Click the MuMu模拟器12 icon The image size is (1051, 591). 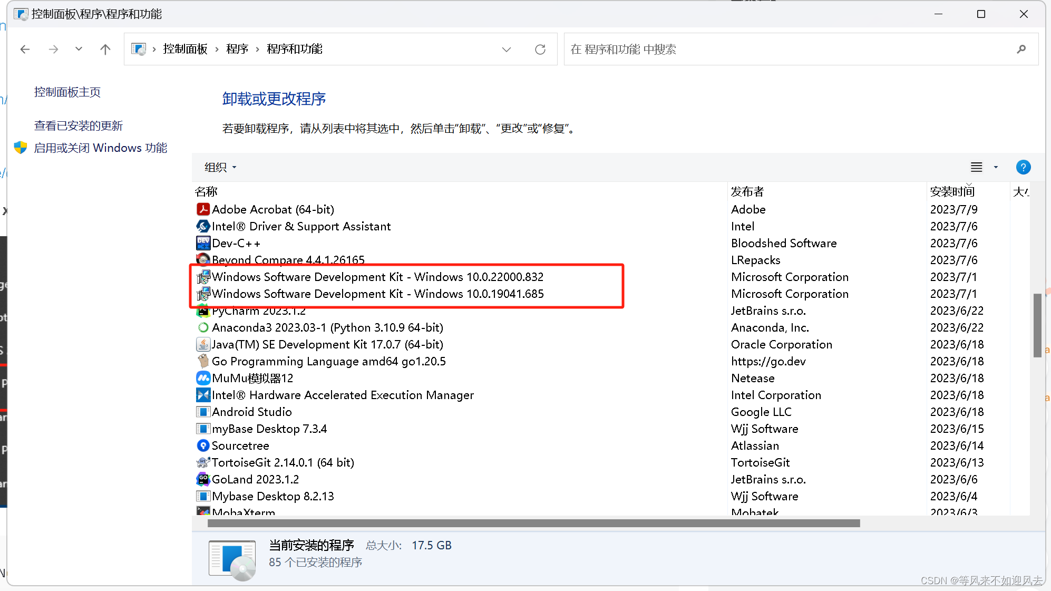pyautogui.click(x=203, y=378)
